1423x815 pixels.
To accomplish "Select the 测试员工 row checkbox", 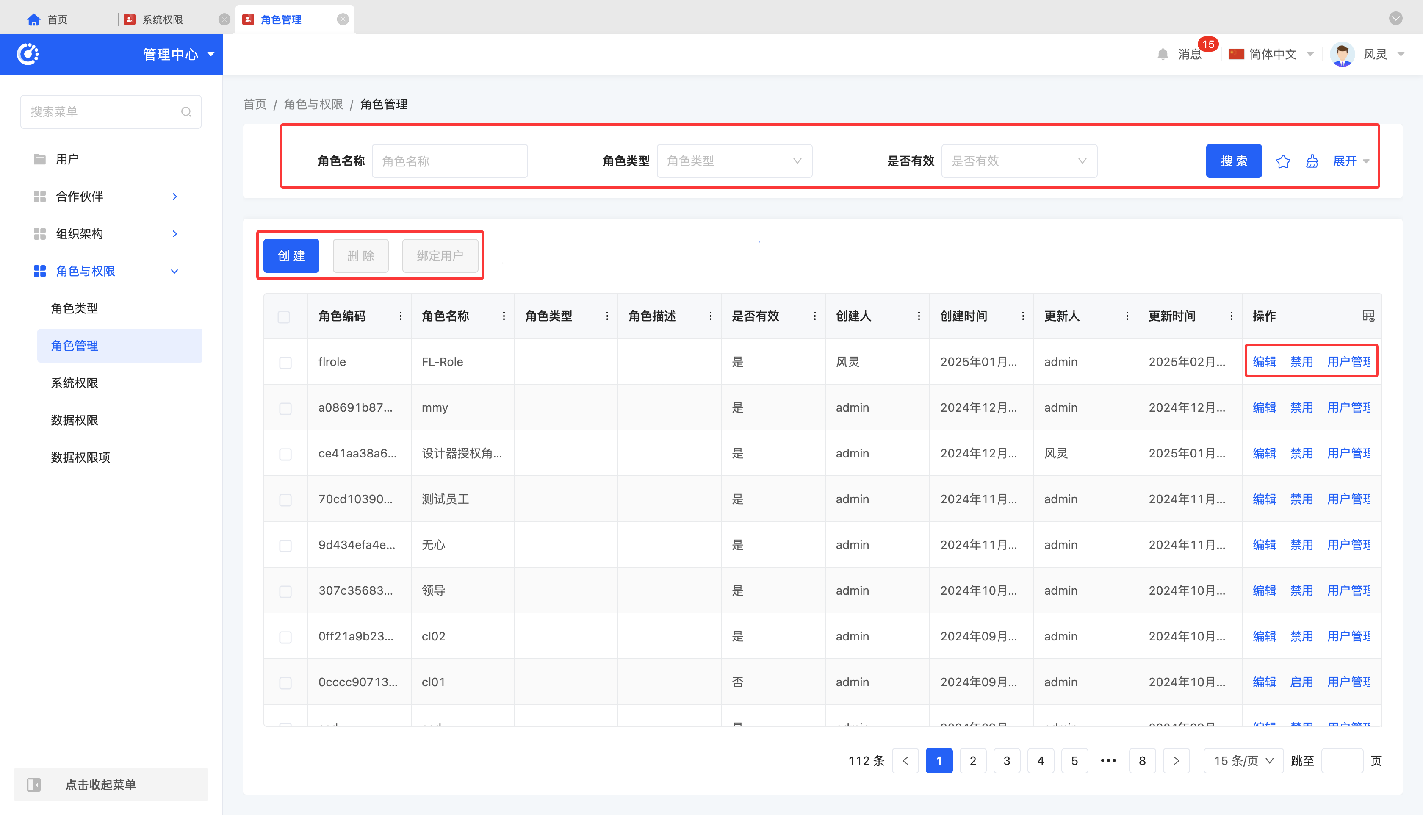I will 285,500.
